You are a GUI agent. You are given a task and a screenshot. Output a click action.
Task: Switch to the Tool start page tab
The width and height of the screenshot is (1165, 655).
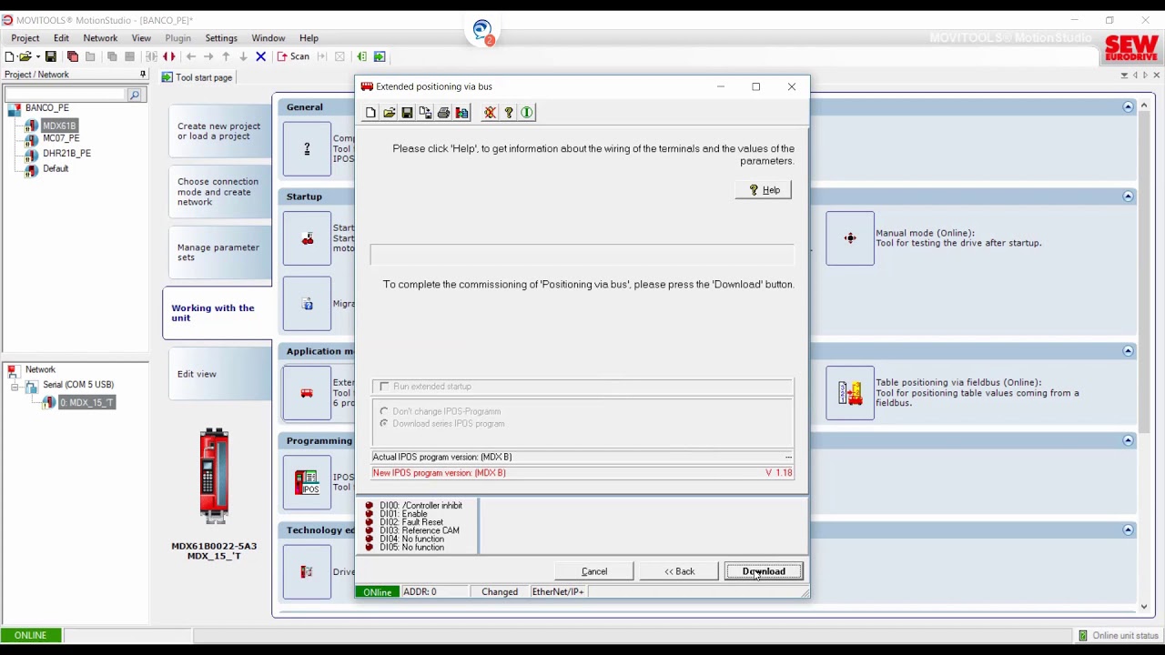[198, 77]
